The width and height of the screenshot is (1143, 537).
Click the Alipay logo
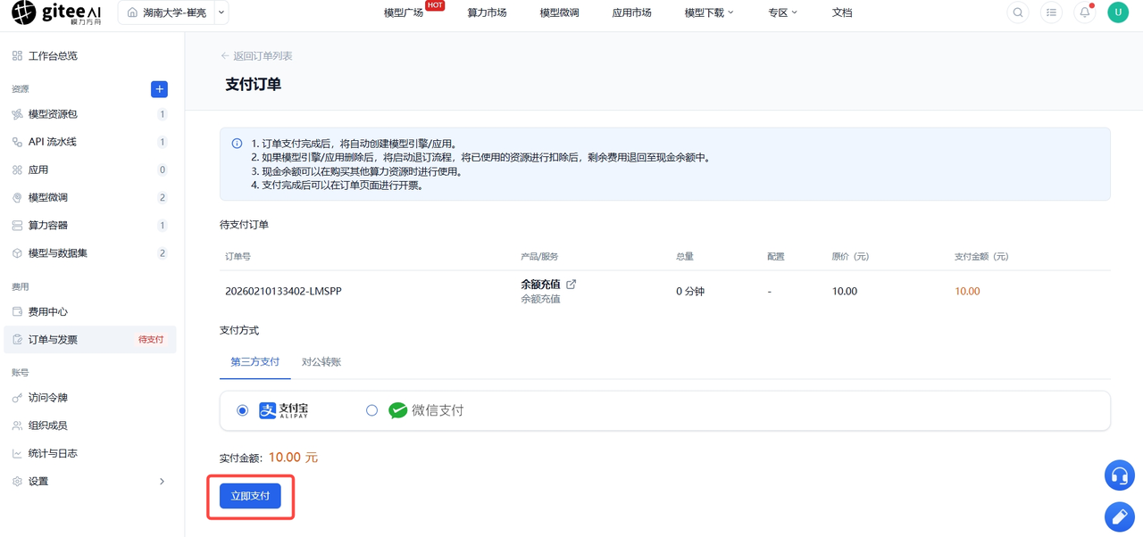[x=284, y=410]
